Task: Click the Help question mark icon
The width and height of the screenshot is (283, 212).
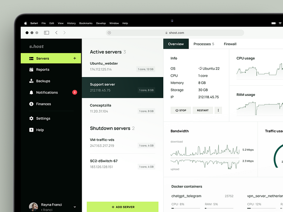Action: click(31, 130)
